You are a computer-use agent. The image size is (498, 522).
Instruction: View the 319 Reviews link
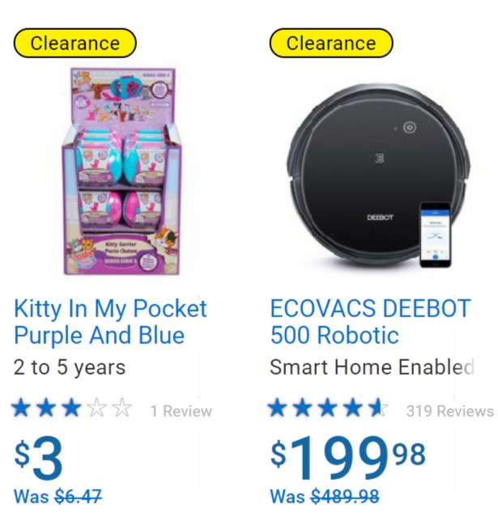tap(449, 411)
